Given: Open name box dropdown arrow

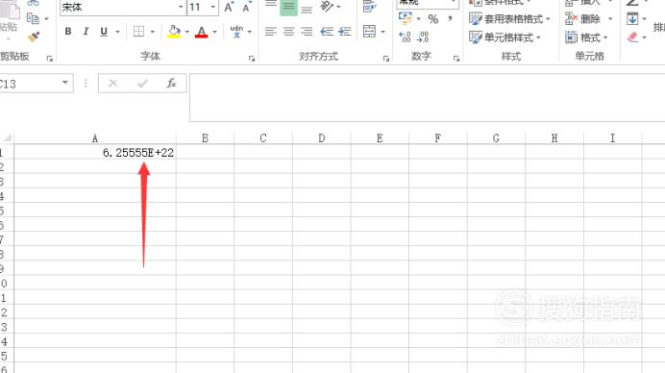Looking at the screenshot, I should (65, 83).
